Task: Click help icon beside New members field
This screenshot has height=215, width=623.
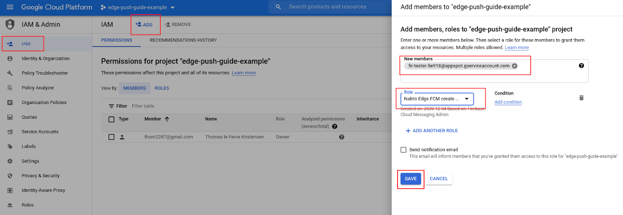Action: [x=581, y=66]
